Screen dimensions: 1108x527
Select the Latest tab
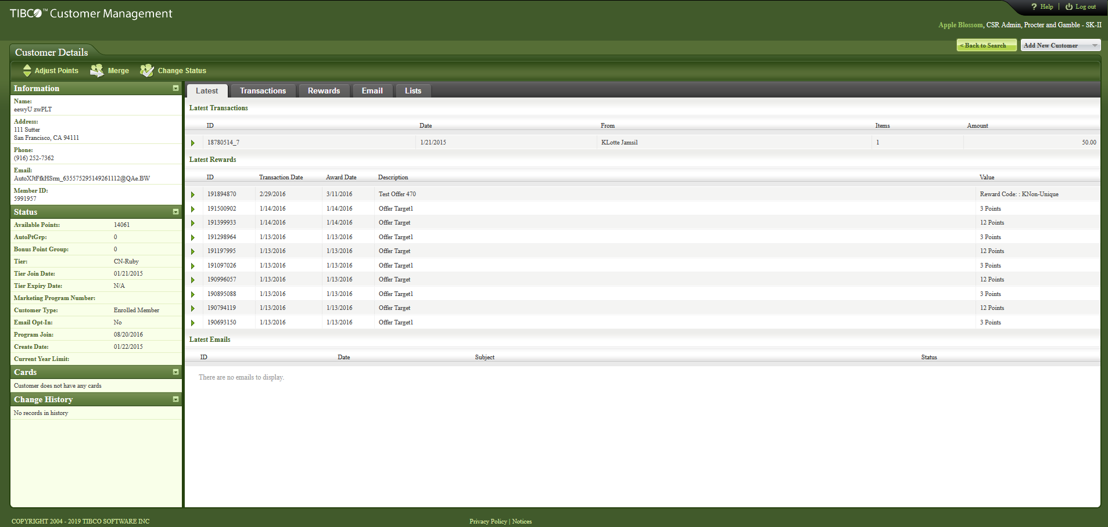click(207, 91)
